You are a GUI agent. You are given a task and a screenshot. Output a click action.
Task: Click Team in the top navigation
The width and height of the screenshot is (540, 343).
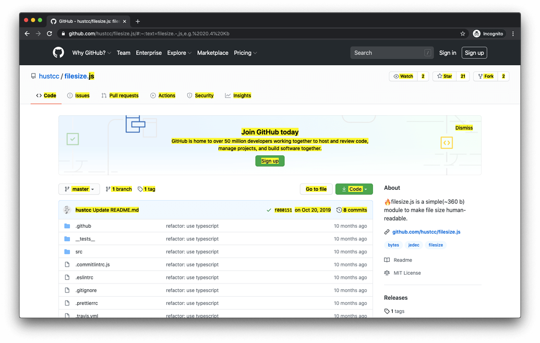point(123,53)
